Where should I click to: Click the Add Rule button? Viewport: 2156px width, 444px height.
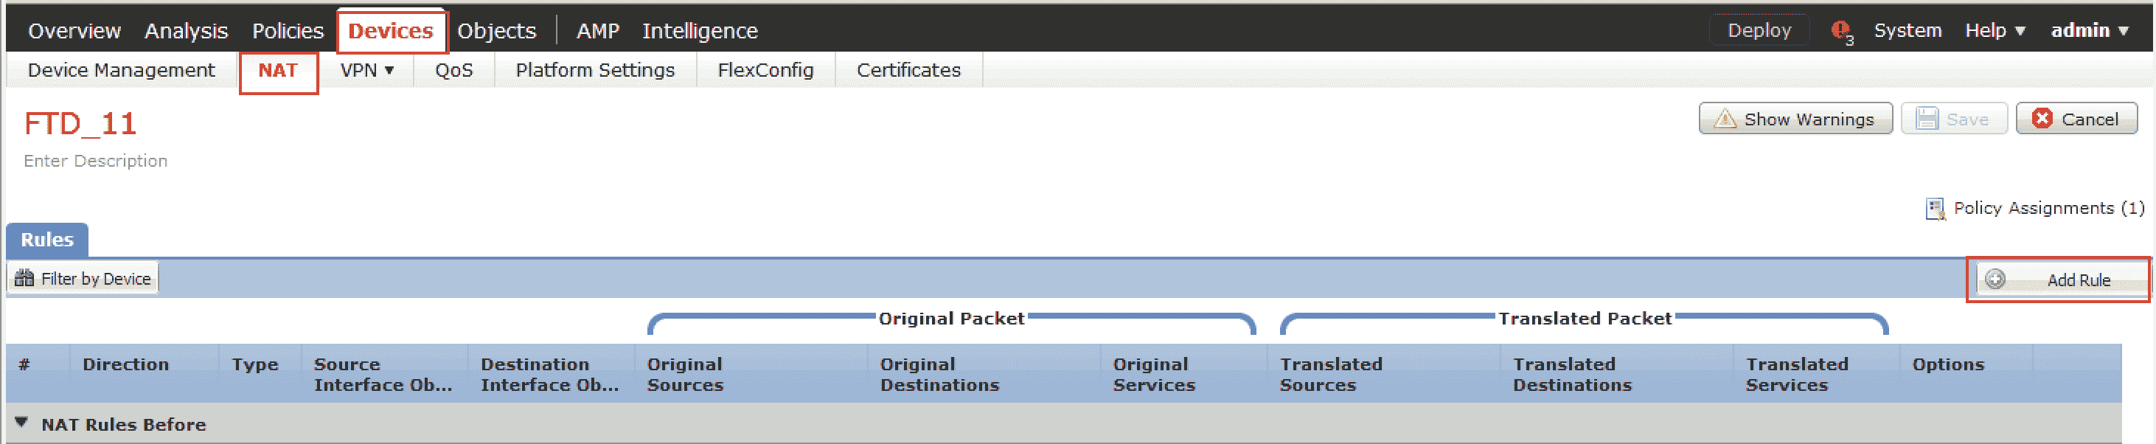click(x=2062, y=279)
